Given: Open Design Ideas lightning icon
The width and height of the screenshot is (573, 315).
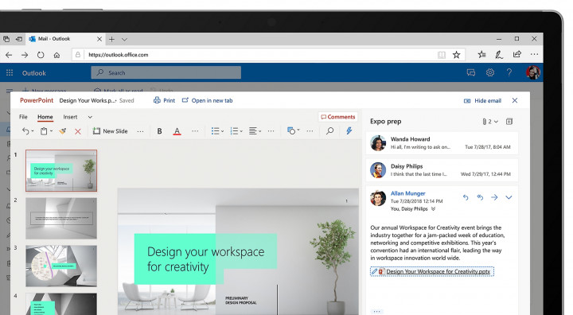Looking at the screenshot, I should [x=349, y=130].
